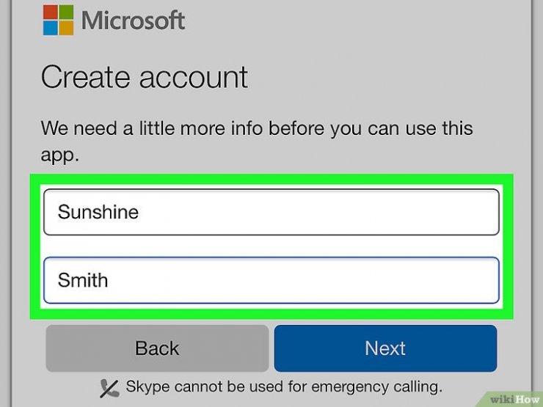Click the yellow square of Microsoft logo
This screenshot has width=543, height=407.
coord(66,28)
